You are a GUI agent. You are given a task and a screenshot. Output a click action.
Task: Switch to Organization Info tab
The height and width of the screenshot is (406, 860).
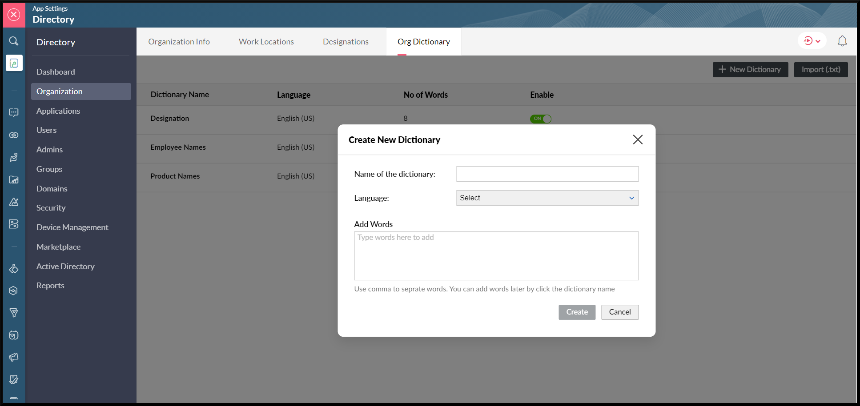click(179, 42)
